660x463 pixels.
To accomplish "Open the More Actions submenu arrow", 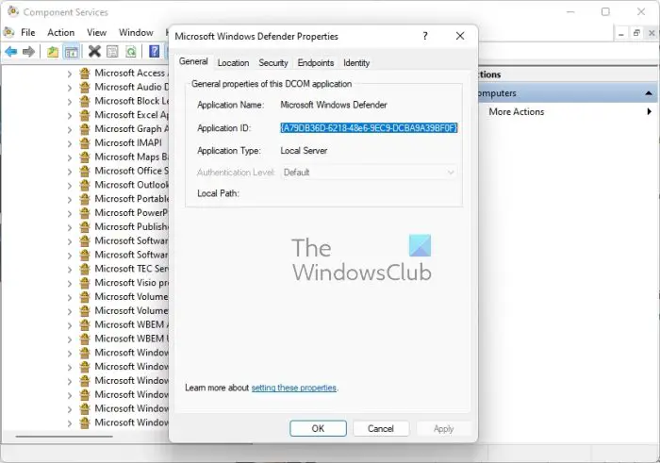I will click(x=649, y=111).
